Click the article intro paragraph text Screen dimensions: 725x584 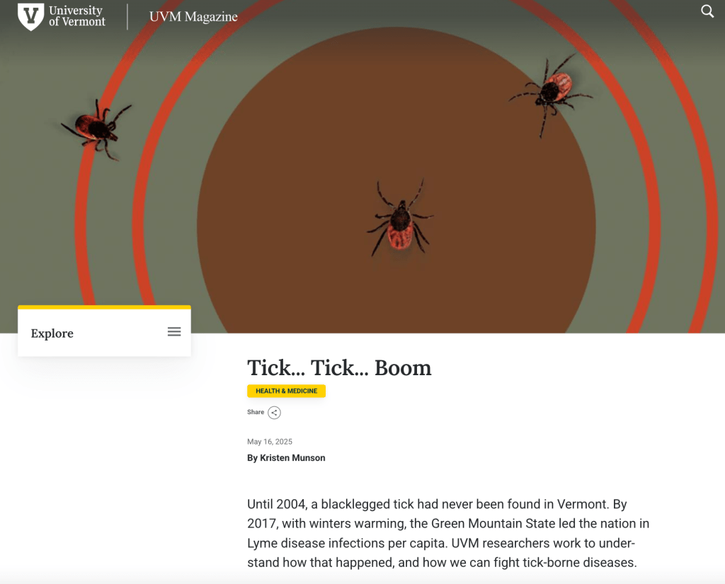(x=448, y=533)
